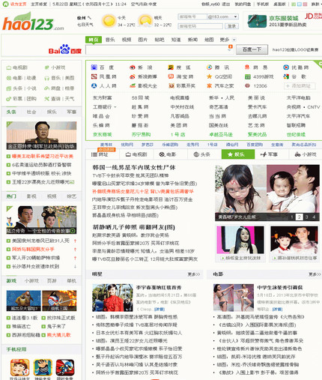Open the Youku (优酷网) icon
This screenshot has width=322, height=380.
(286, 67)
